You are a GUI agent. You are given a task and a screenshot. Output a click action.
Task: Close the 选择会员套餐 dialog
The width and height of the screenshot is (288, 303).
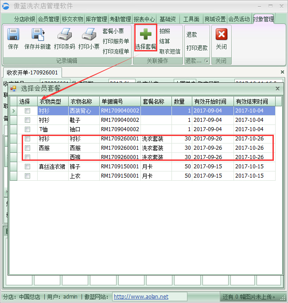(277, 89)
